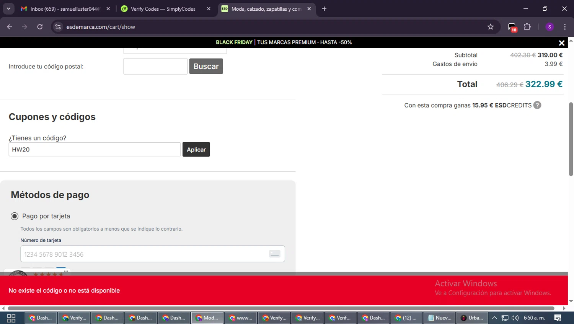Open the extension with red 10 badge
Image resolution: width=574 pixels, height=324 pixels.
pos(512,27)
